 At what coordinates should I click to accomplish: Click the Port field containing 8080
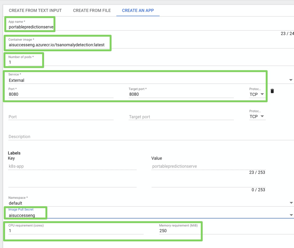[x=61, y=94]
